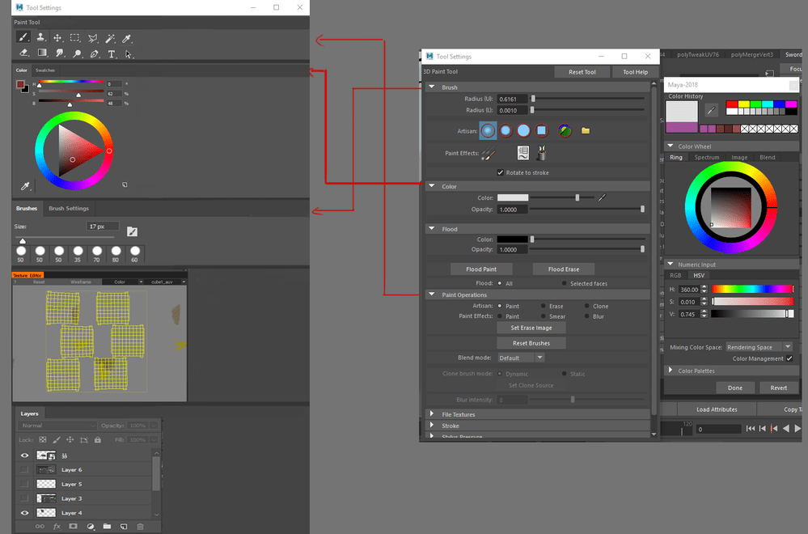Open the Blend mode Default dropdown

click(x=521, y=358)
